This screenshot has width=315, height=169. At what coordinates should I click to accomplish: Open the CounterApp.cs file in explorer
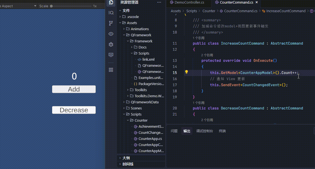click(x=150, y=139)
